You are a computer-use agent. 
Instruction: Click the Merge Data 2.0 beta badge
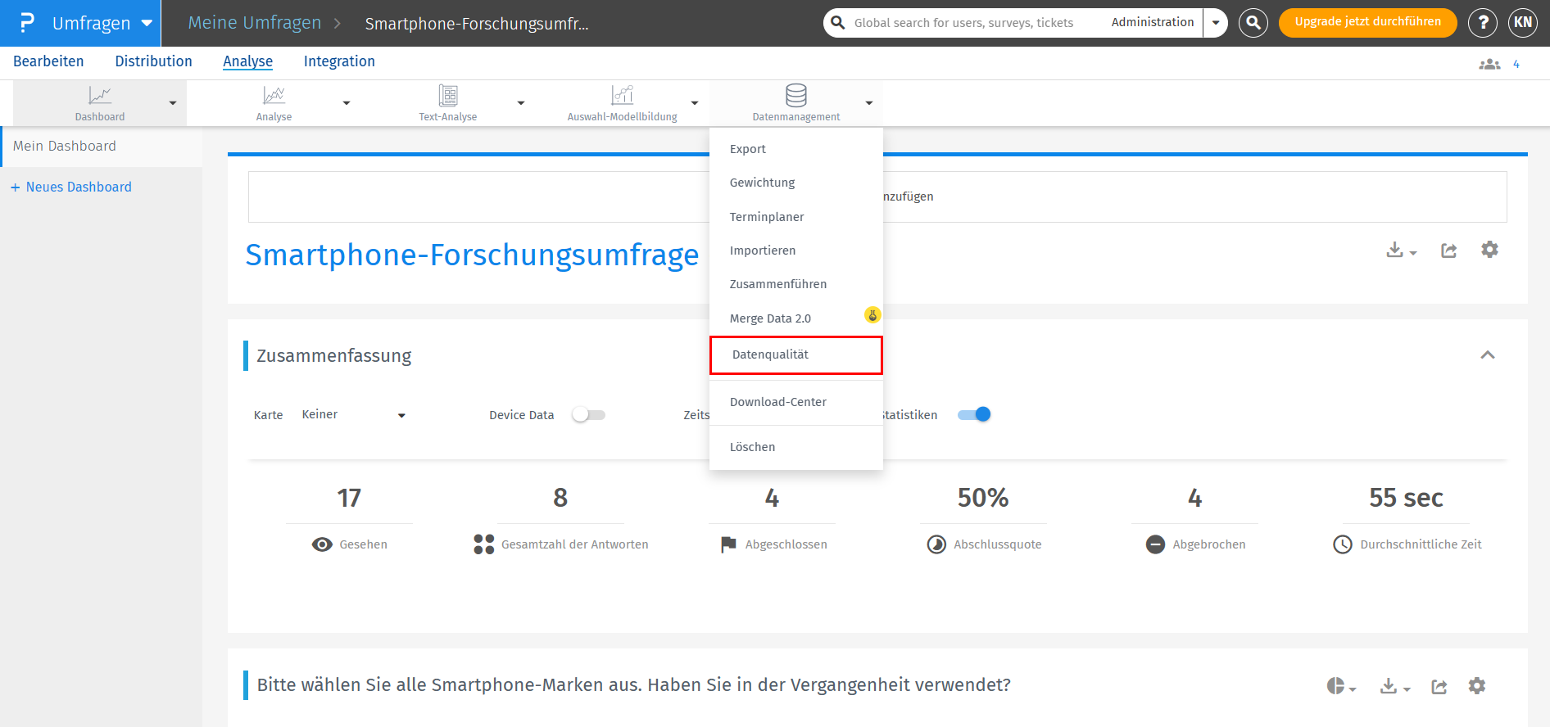point(872,315)
